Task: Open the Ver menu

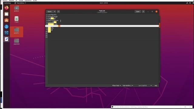Action: tap(16, 1)
